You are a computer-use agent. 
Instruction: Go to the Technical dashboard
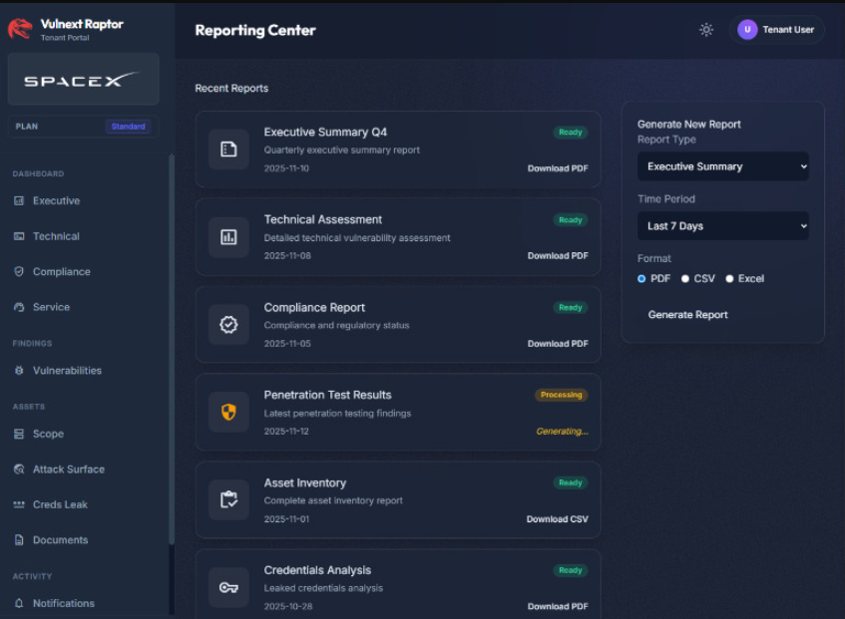(x=56, y=236)
